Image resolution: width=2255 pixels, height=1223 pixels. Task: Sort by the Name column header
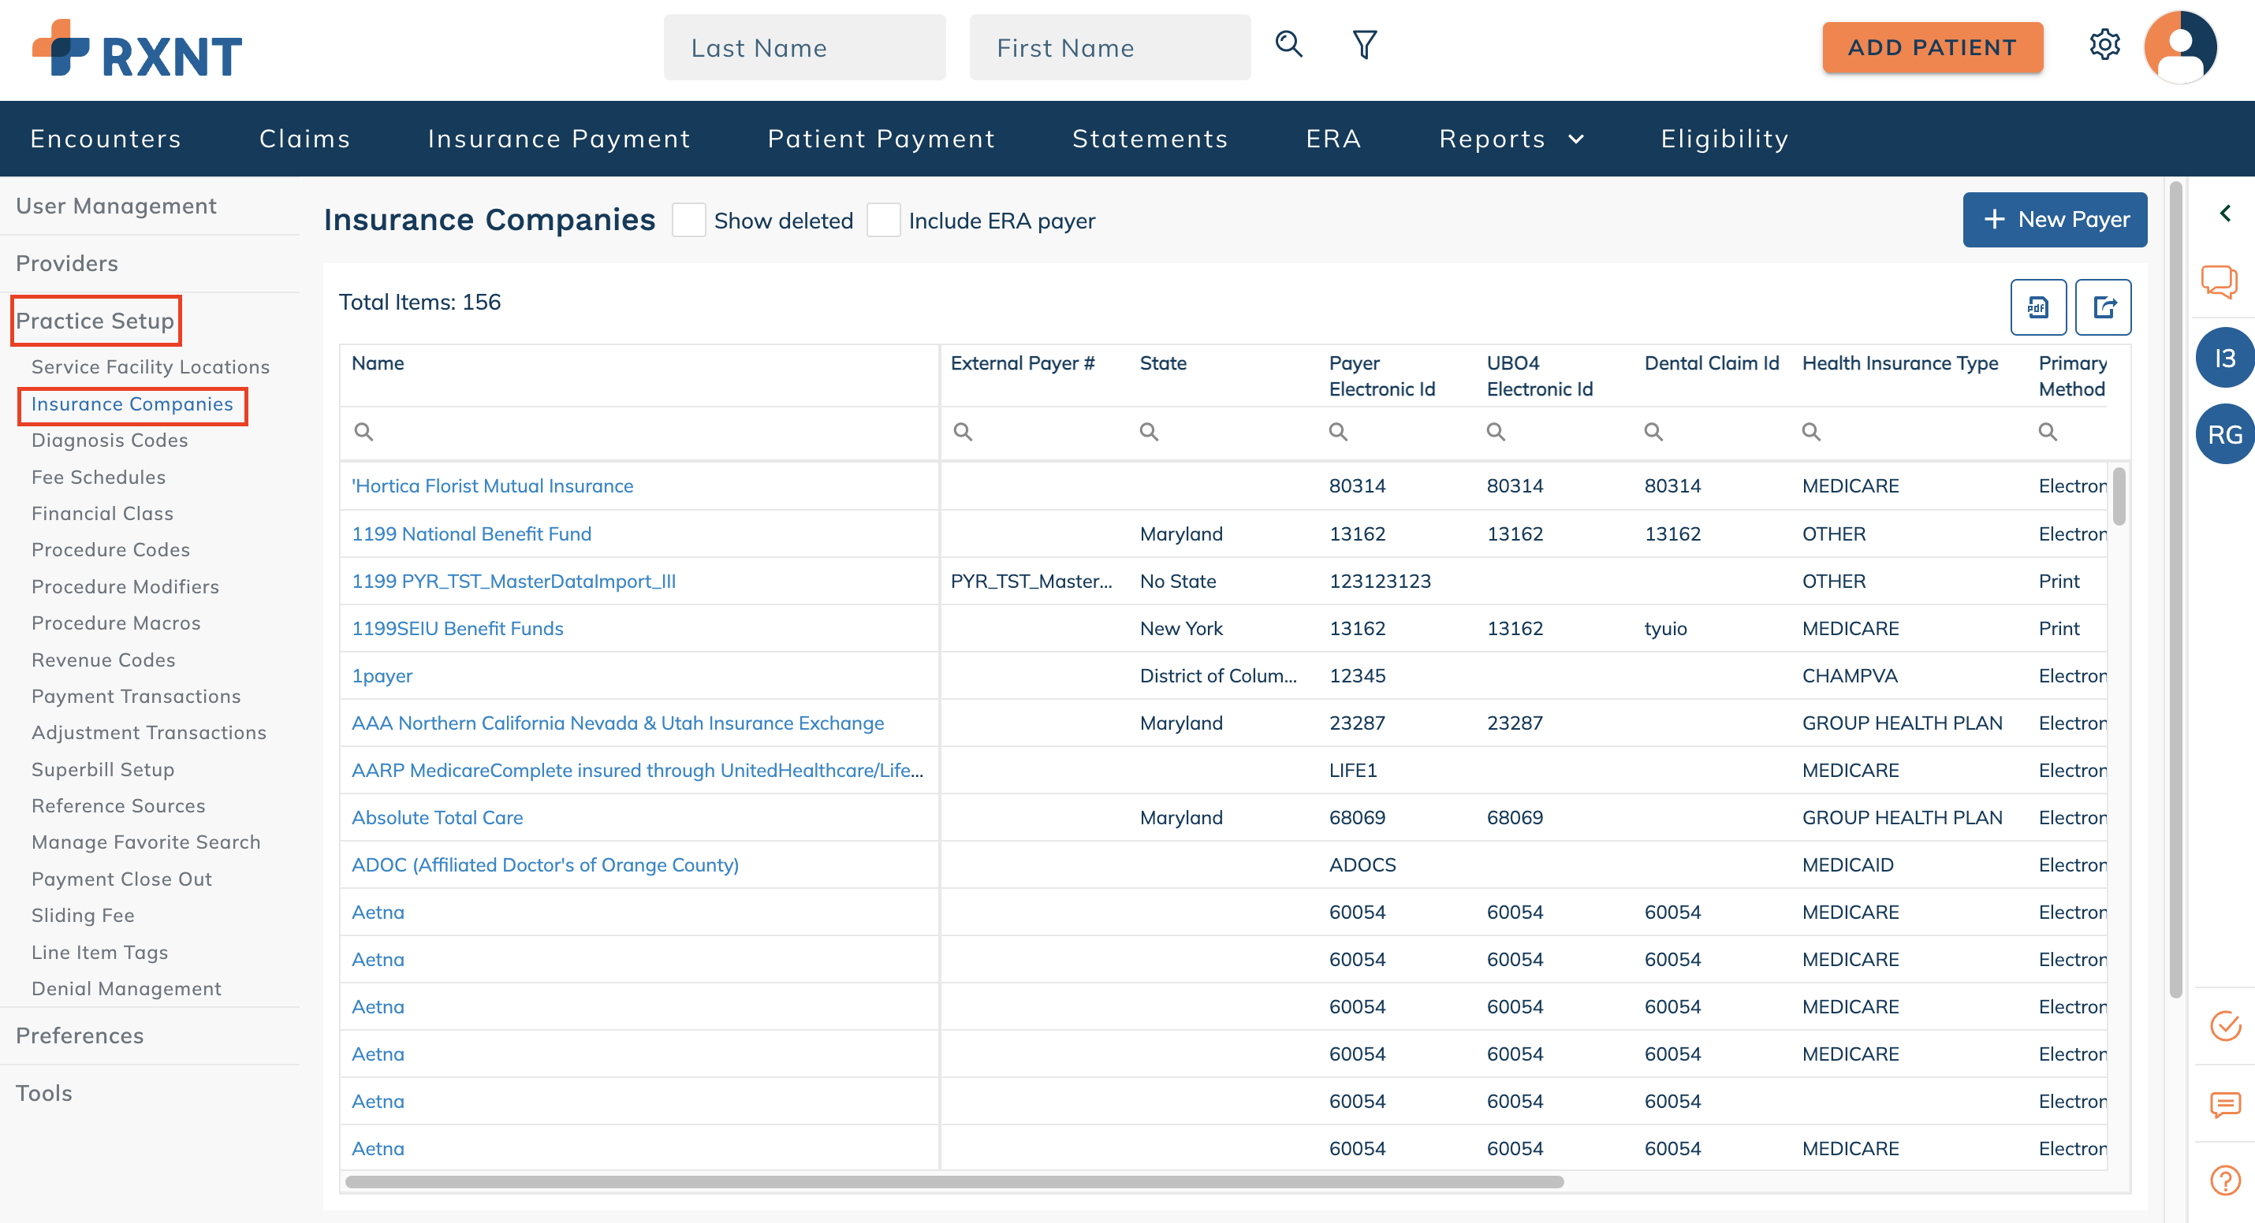click(x=378, y=363)
